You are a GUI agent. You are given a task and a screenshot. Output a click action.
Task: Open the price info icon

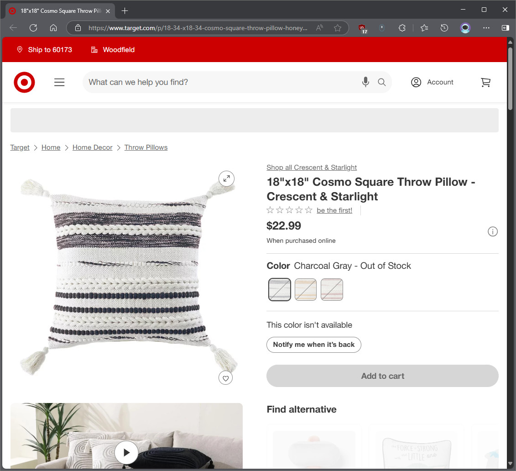pos(493,232)
